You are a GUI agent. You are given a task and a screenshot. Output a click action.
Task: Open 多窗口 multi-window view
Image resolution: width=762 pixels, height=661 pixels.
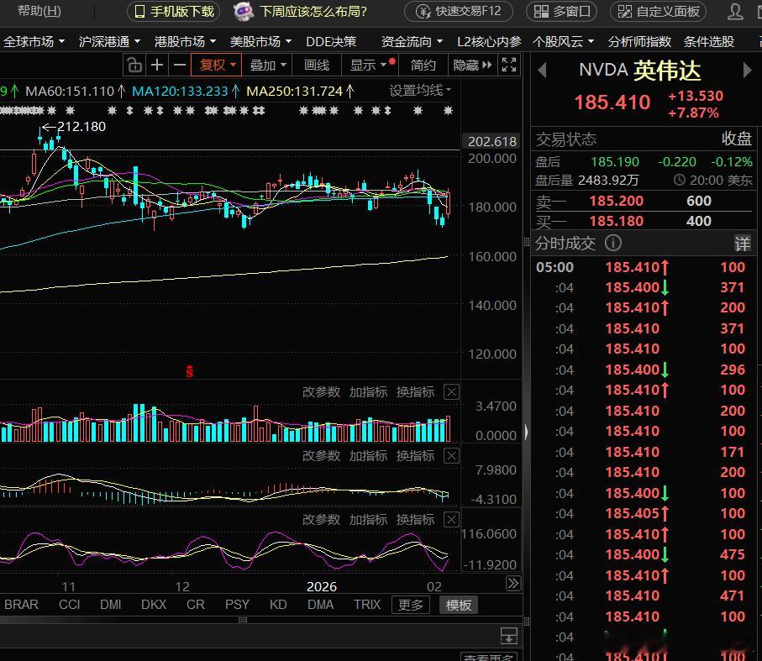pos(561,11)
